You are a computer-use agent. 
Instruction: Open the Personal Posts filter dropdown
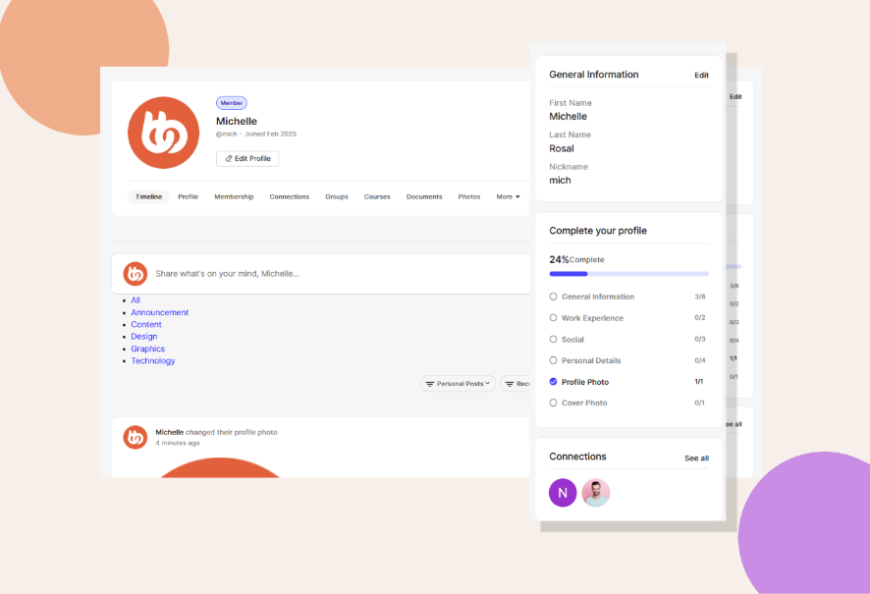pyautogui.click(x=458, y=384)
